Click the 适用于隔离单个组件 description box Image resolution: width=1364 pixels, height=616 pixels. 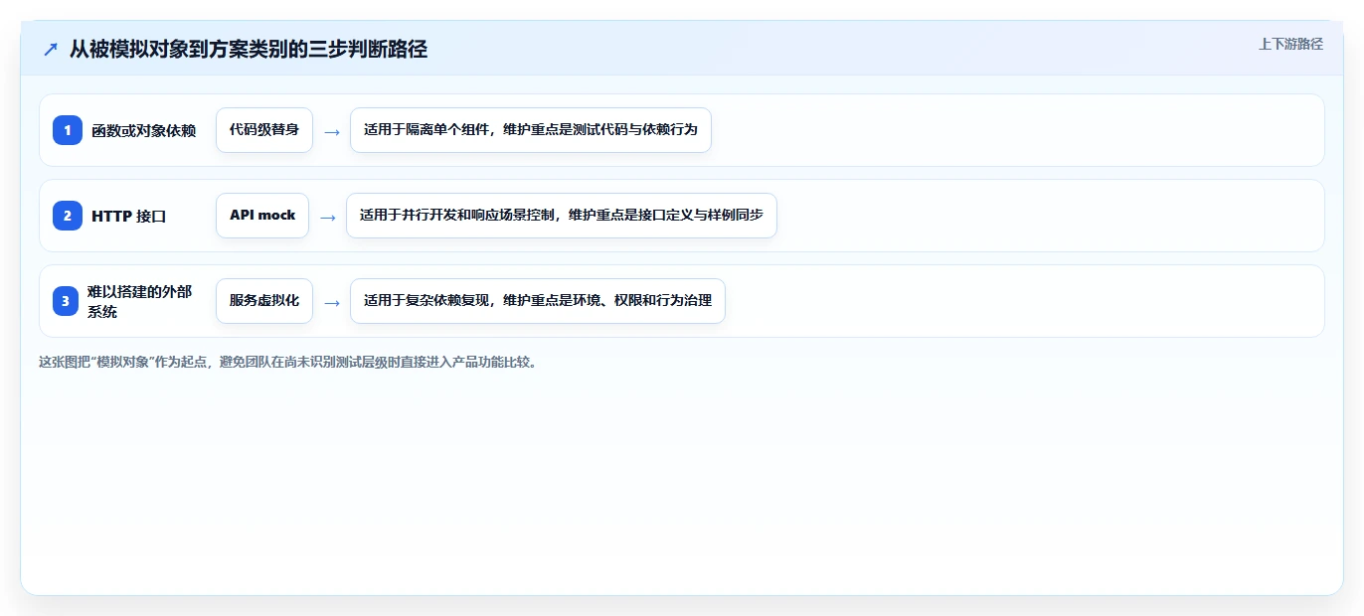(x=531, y=130)
